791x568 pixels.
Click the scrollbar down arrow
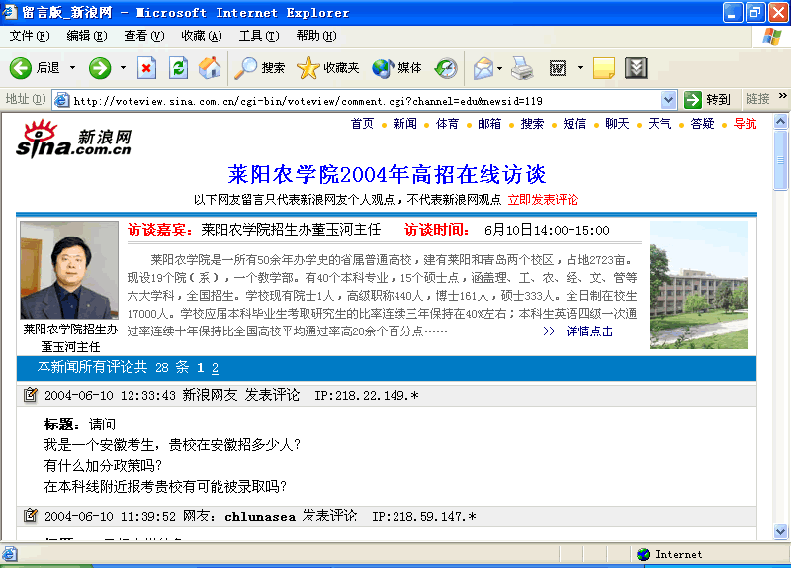[780, 531]
